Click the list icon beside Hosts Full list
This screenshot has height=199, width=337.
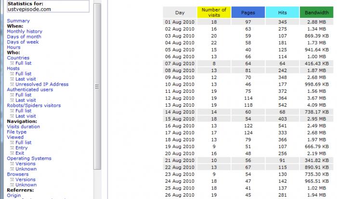pos(12,74)
